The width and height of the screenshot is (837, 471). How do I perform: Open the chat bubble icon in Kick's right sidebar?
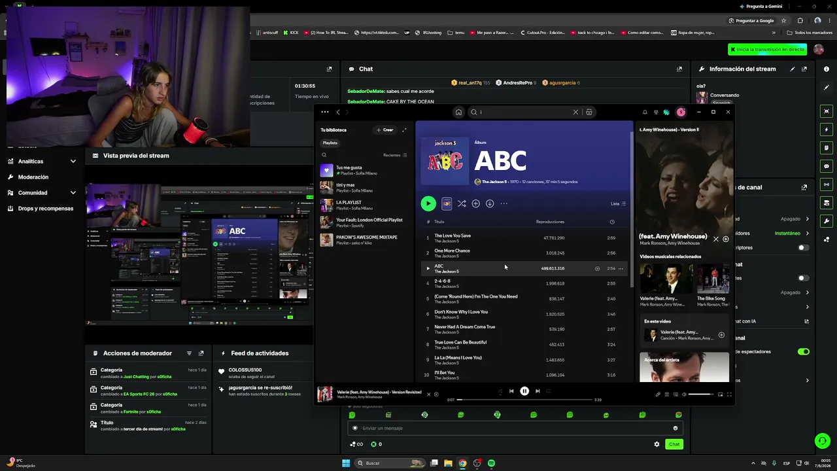827,166
